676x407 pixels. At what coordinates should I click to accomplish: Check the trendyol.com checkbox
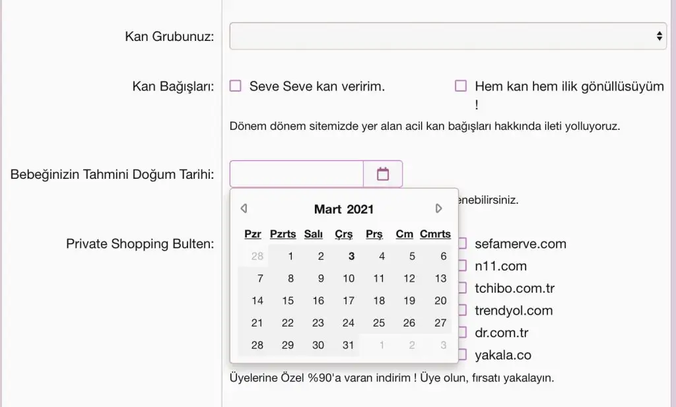click(462, 310)
